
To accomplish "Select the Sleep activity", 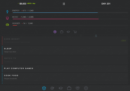I will pos(65,50).
